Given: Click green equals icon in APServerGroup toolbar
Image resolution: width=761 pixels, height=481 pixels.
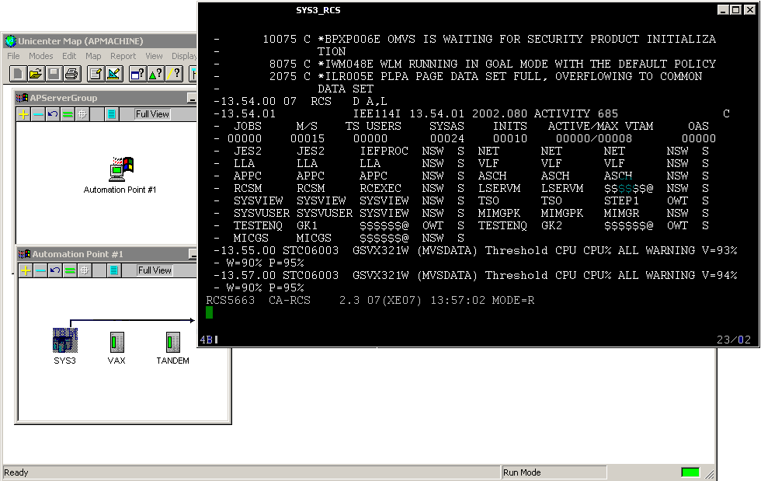Looking at the screenshot, I should (x=68, y=115).
